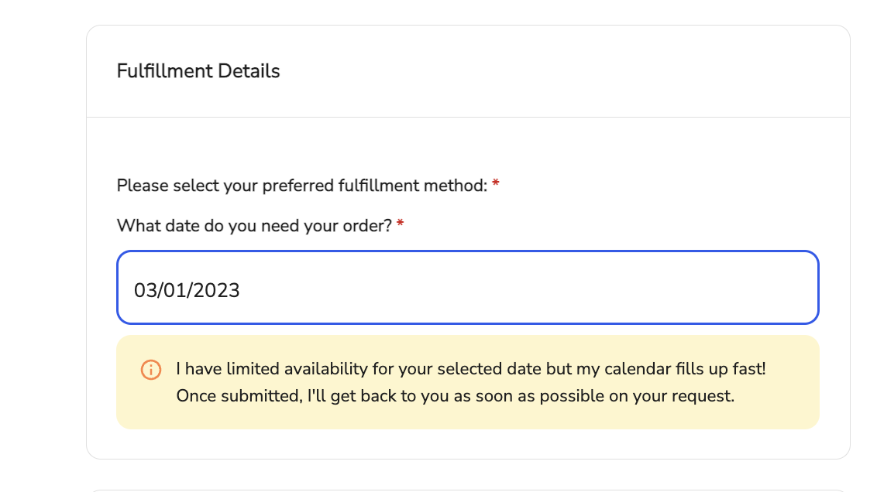This screenshot has width=877, height=492.
Task: Click the "What date do you need your order?" label
Action: point(254,226)
